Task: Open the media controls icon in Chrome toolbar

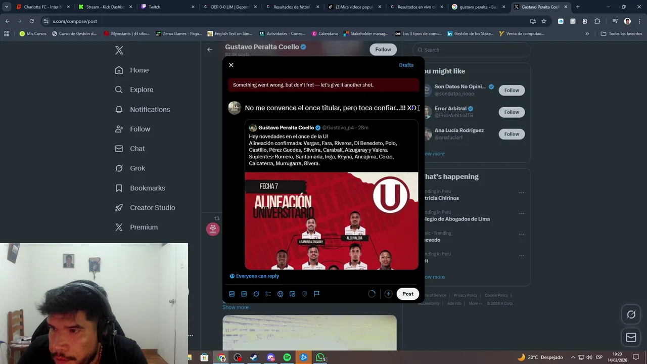Action: [x=615, y=21]
